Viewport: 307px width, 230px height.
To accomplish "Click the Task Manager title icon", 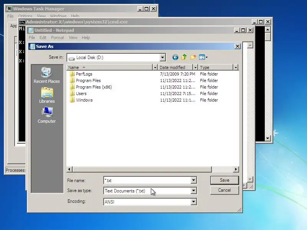I will pyautogui.click(x=9, y=9).
